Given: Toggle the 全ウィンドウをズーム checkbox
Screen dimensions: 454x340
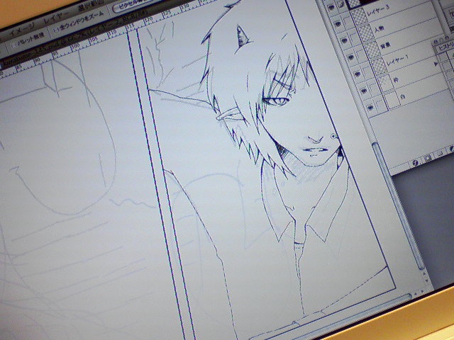Looking at the screenshot, I should pyautogui.click(x=56, y=29).
